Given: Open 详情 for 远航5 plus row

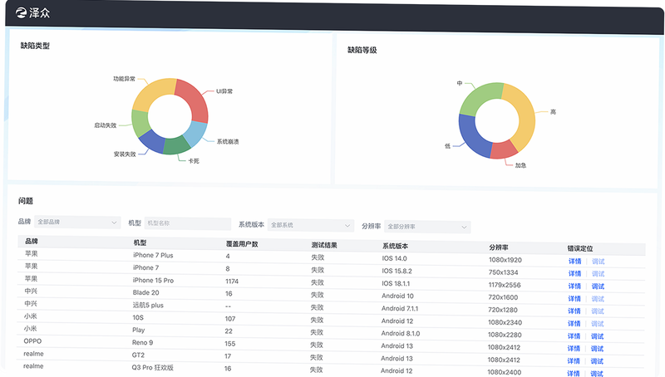Looking at the screenshot, I should [x=574, y=311].
